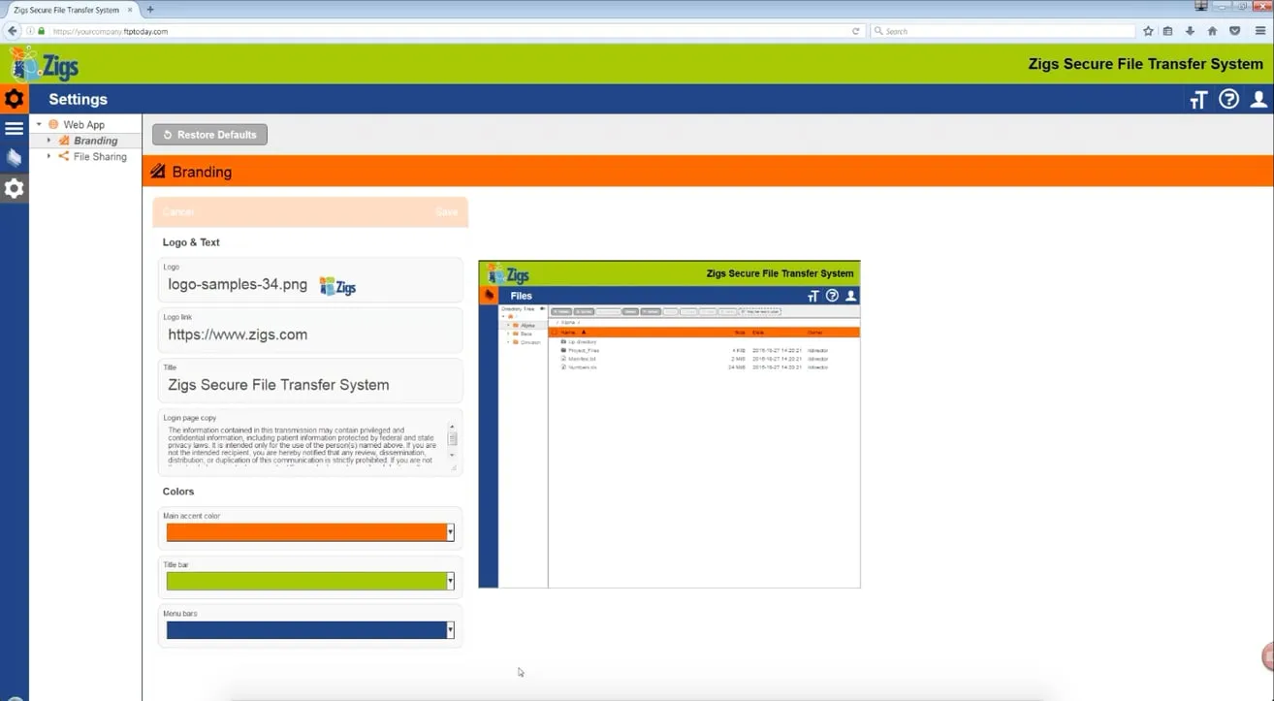Select the white gear icon in sidebar

[x=14, y=188]
